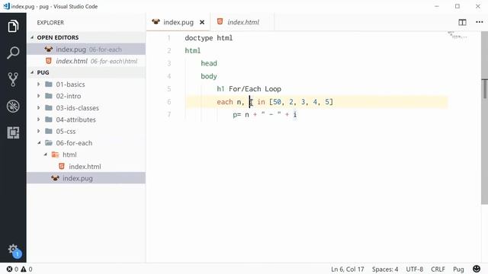Screen dimensions: 488x274
Task: Collapse the PUG folder section
Action: click(x=32, y=72)
